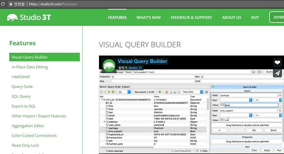Select Visual Query Builder in sidebar

[45, 57]
